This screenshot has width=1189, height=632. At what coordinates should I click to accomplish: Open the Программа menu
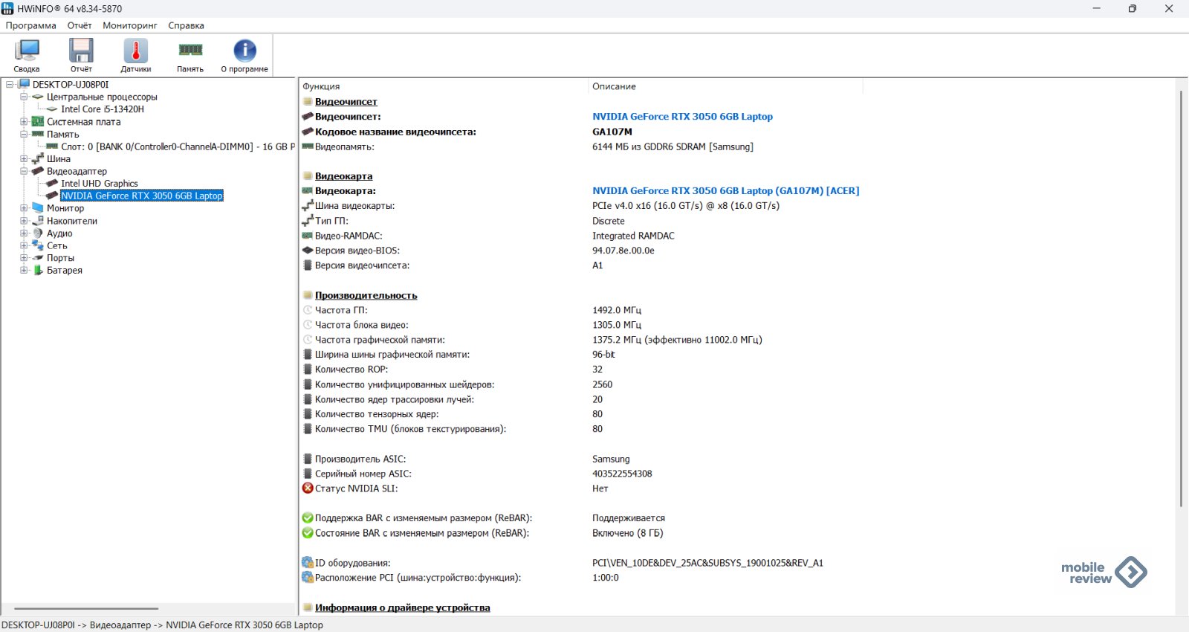point(30,25)
